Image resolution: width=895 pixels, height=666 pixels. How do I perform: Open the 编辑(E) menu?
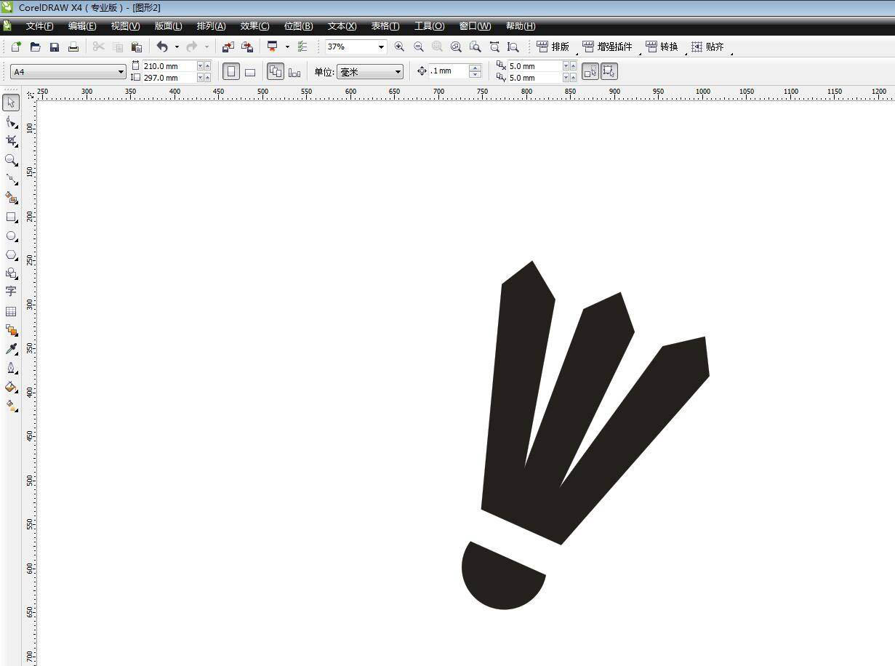[82, 26]
